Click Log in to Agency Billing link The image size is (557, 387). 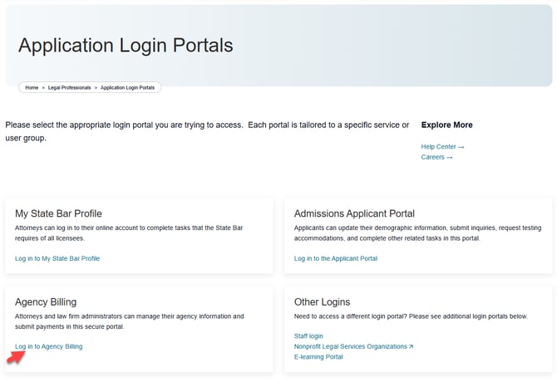pyautogui.click(x=49, y=346)
